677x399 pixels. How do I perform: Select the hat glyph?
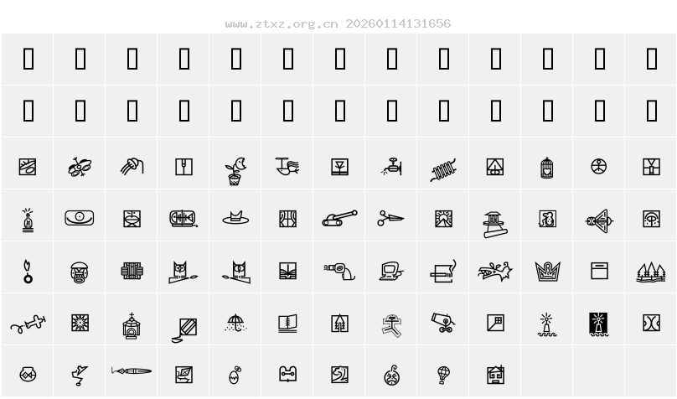coord(235,218)
